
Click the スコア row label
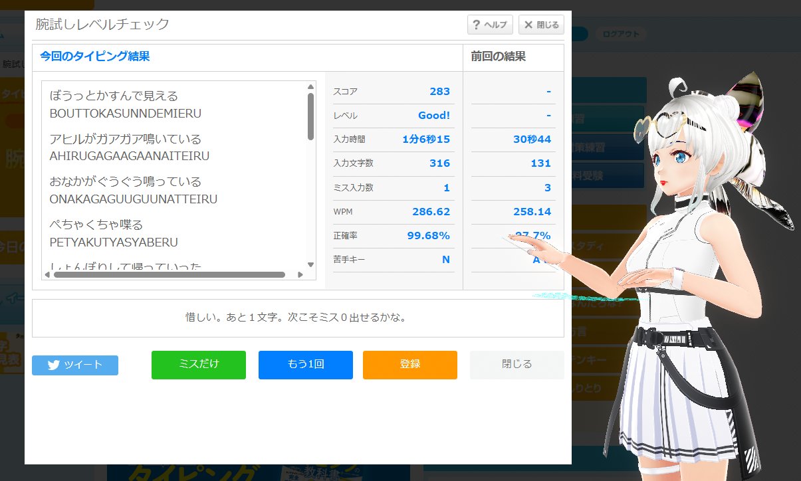tap(345, 92)
